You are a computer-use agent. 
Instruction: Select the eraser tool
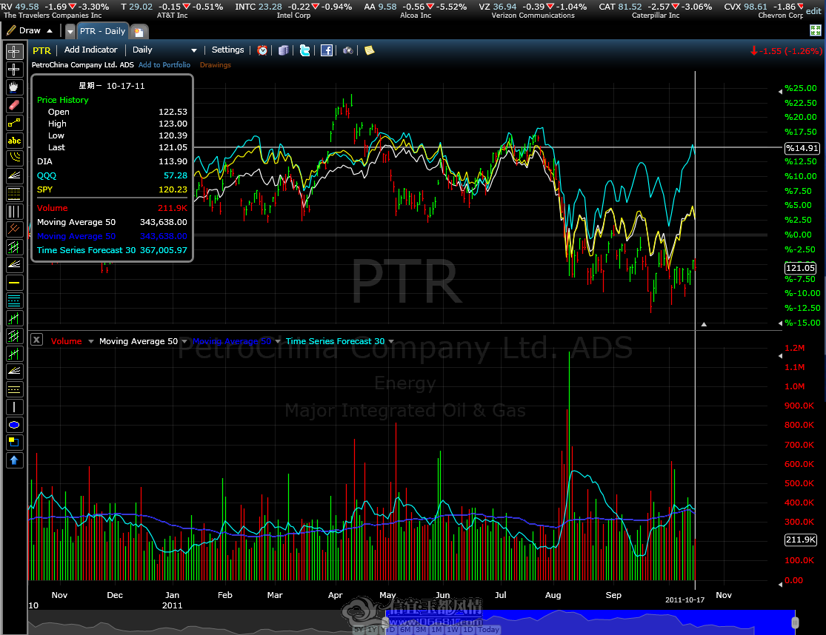[14, 104]
